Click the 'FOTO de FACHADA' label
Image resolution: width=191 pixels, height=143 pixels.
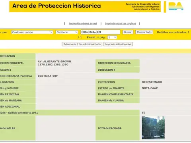(x=110, y=128)
